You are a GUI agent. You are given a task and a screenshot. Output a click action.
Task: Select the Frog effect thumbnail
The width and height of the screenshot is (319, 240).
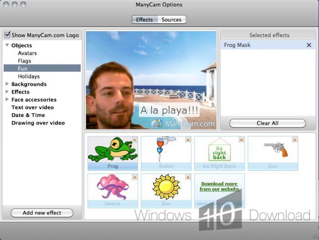pyautogui.click(x=113, y=153)
